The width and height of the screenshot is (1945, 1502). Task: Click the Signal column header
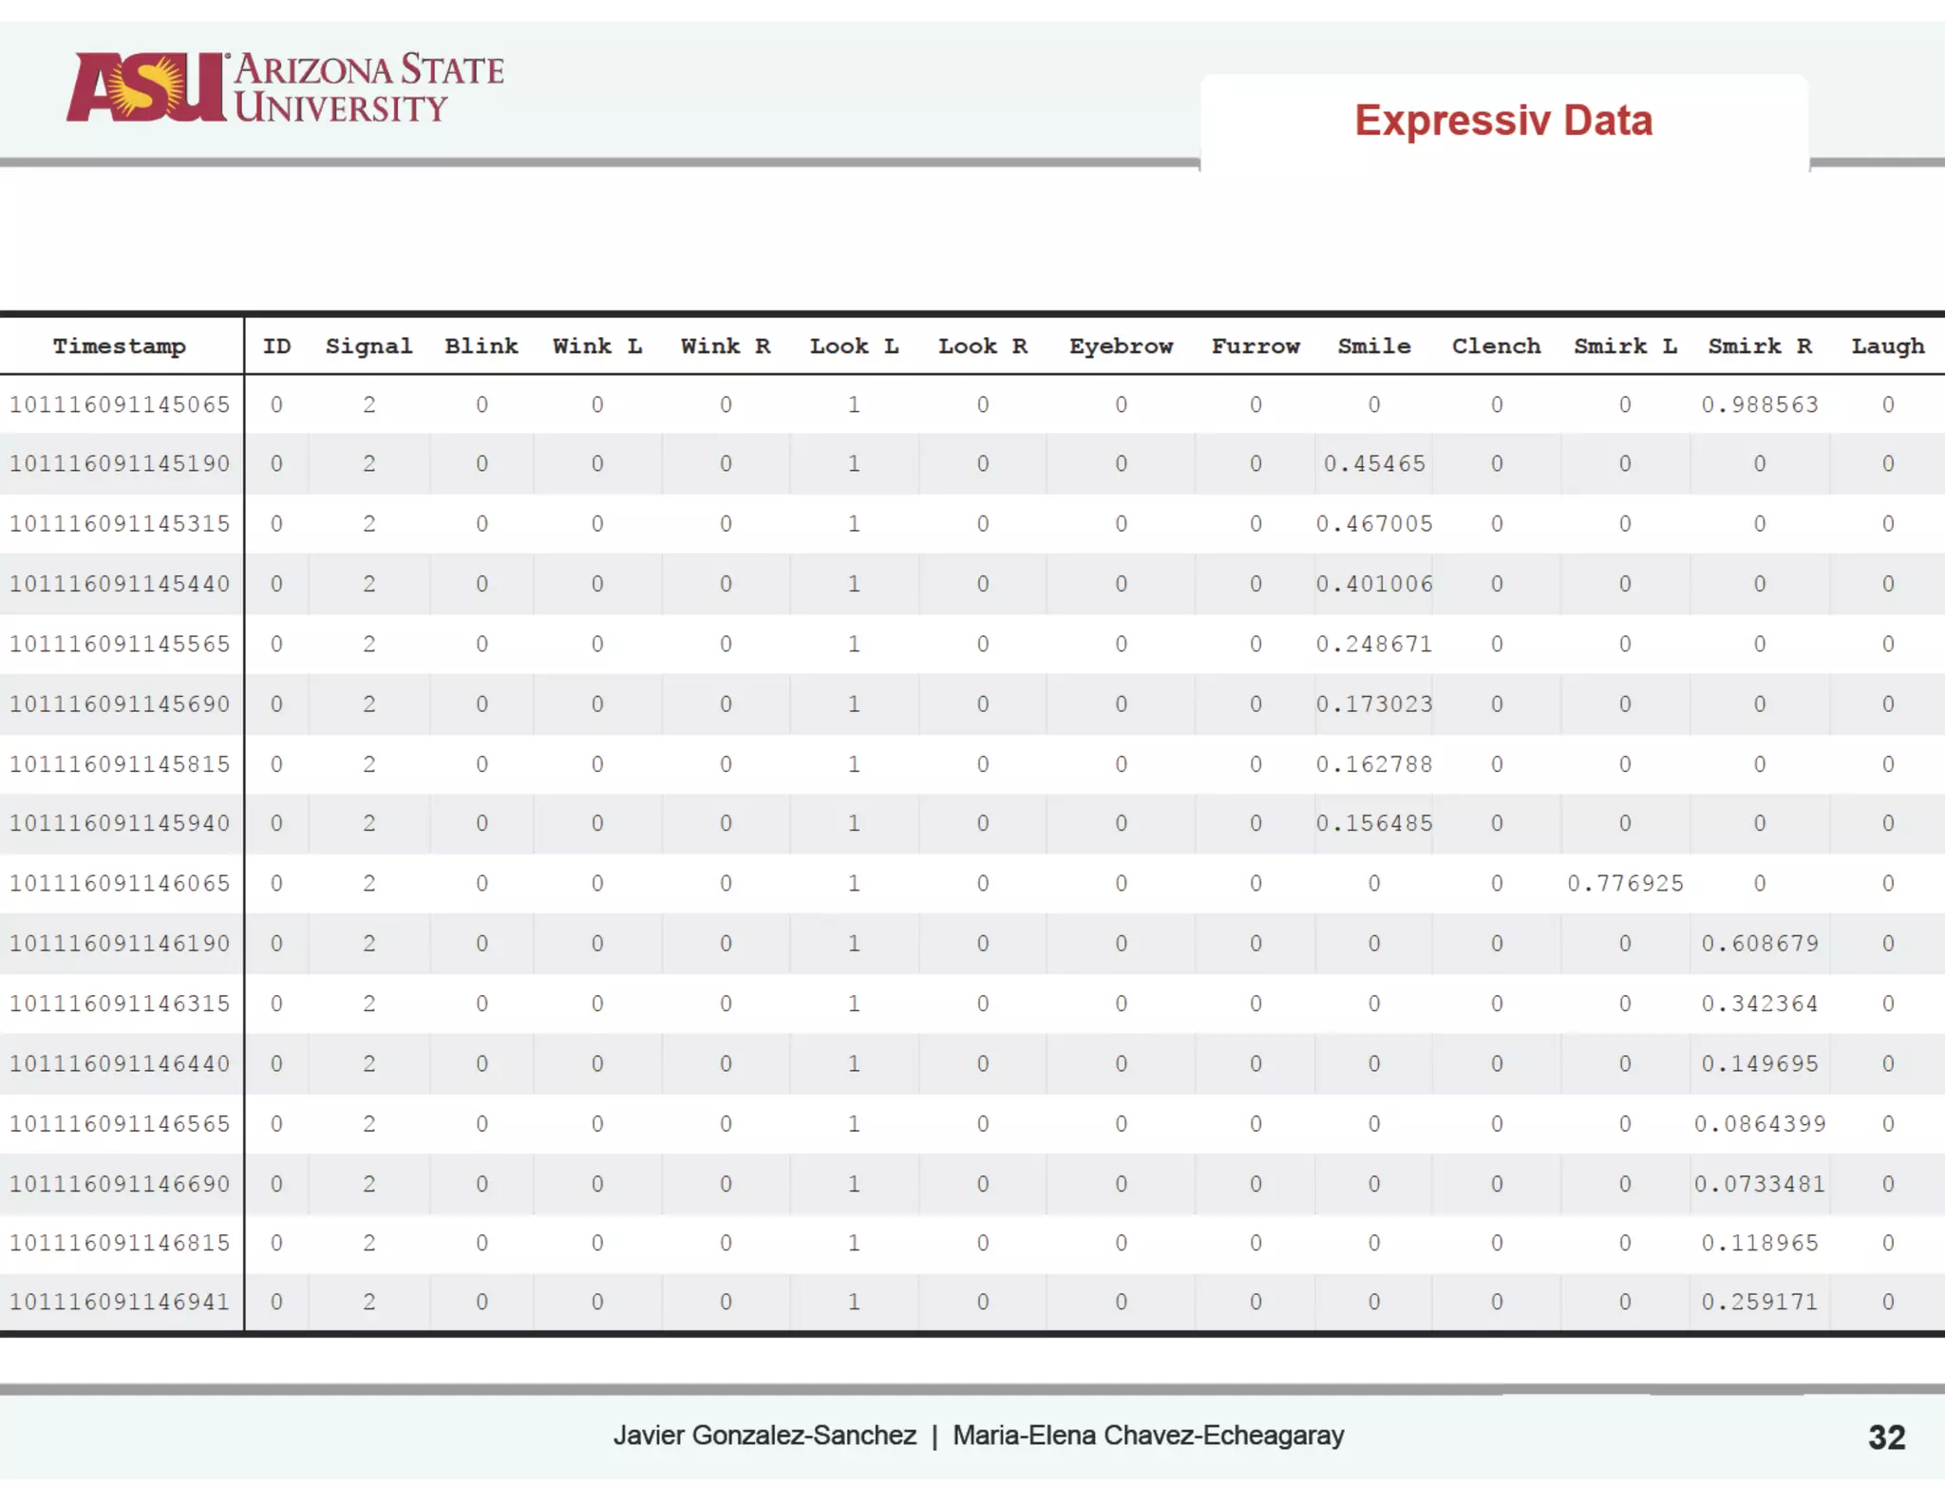368,347
